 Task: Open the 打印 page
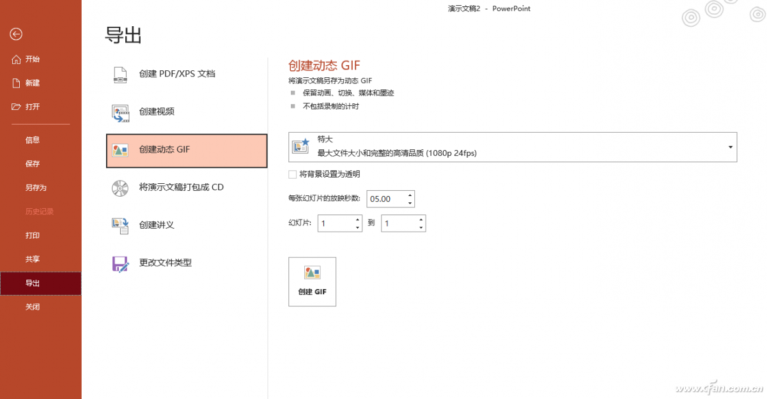click(33, 235)
